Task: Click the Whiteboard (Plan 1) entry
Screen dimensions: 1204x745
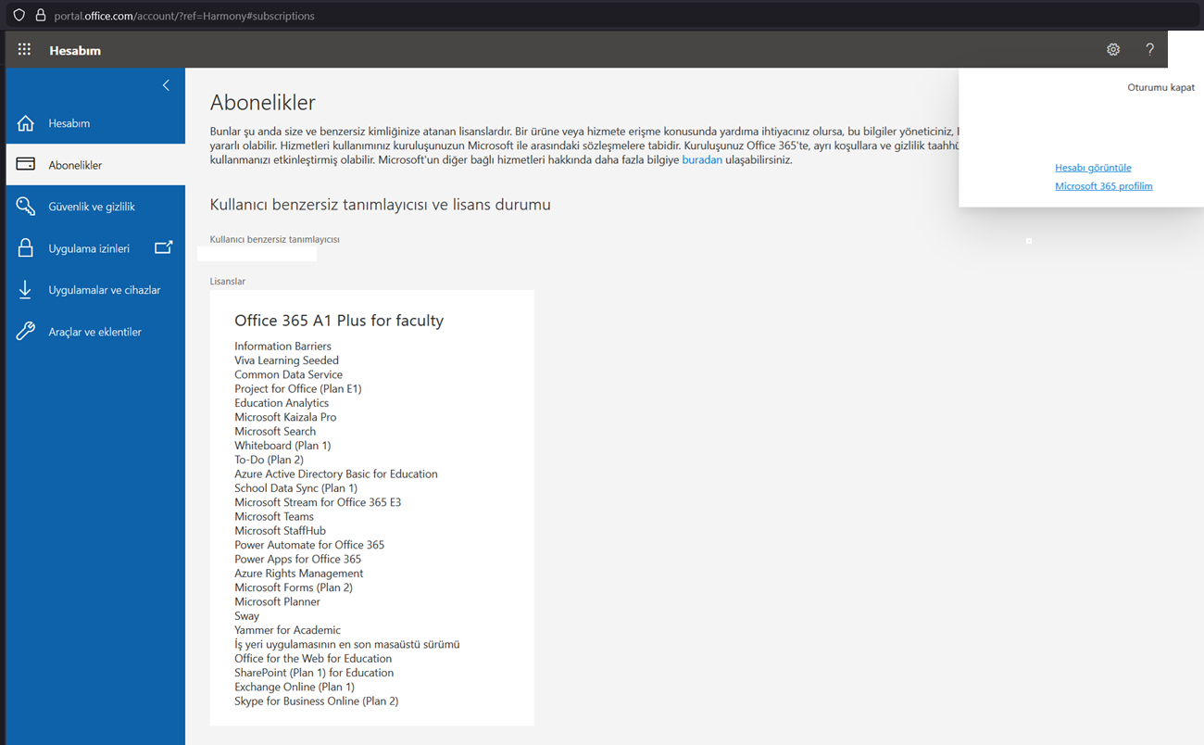Action: [282, 446]
